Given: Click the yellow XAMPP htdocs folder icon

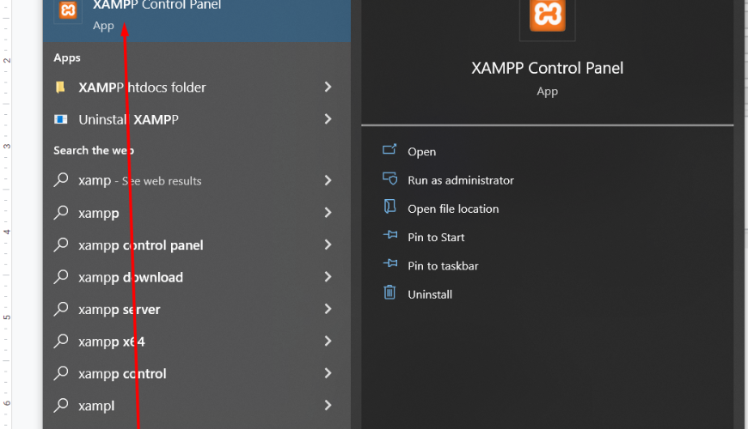Looking at the screenshot, I should [60, 88].
